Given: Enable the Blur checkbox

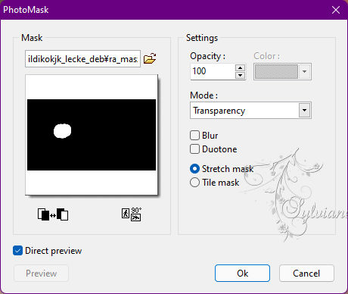Looking at the screenshot, I should [194, 135].
